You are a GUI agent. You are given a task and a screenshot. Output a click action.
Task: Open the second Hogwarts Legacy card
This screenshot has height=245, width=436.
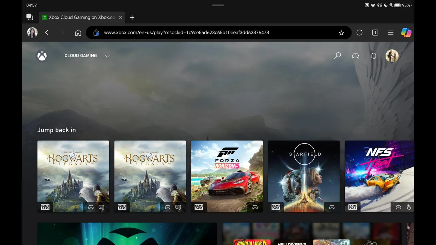coord(150,176)
